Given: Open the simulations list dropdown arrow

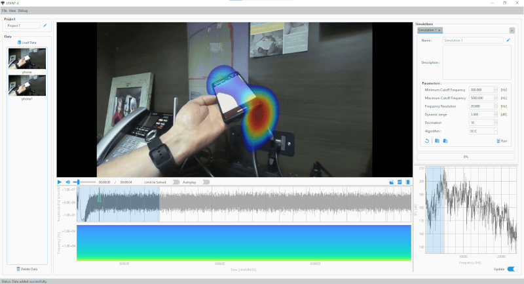Looking at the screenshot, I should 512,30.
